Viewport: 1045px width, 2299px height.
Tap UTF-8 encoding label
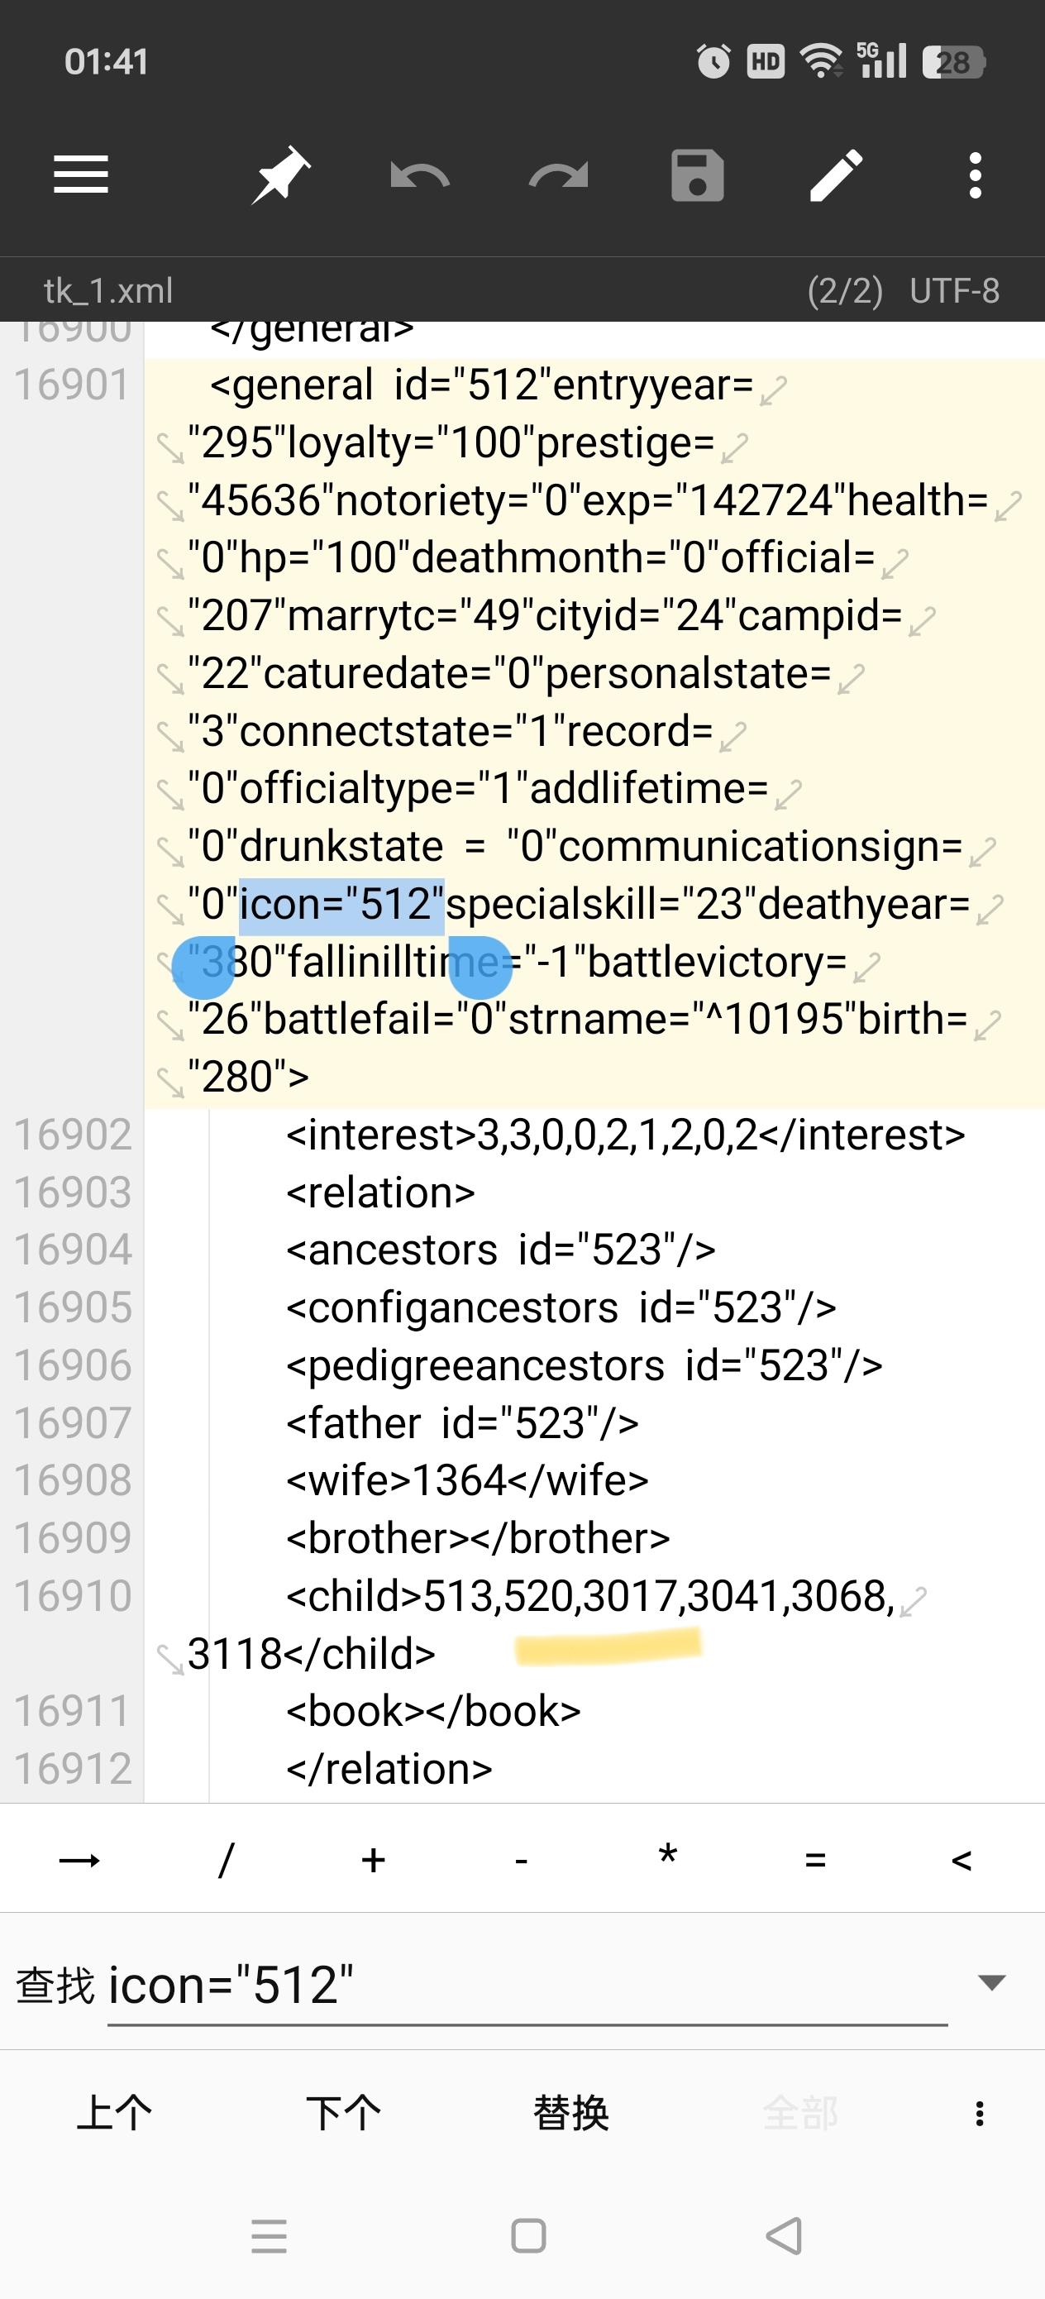click(x=954, y=290)
